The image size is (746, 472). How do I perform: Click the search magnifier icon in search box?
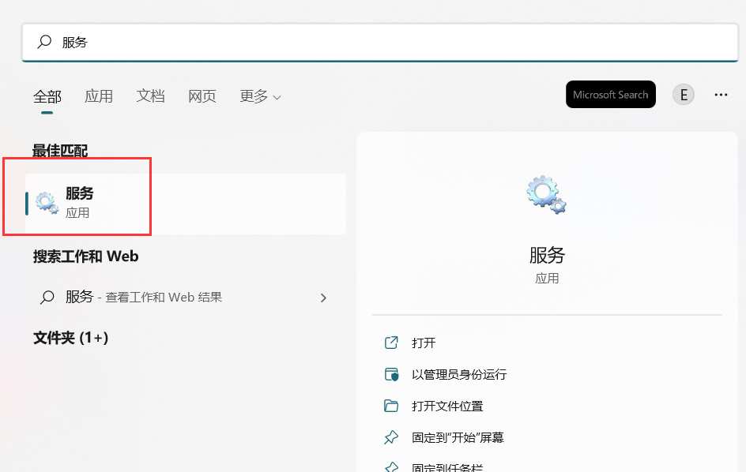click(x=44, y=42)
